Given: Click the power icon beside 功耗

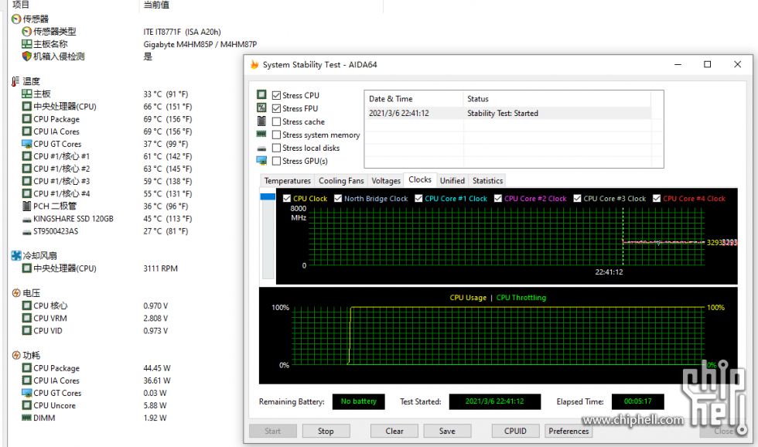Looking at the screenshot, I should pos(16,355).
